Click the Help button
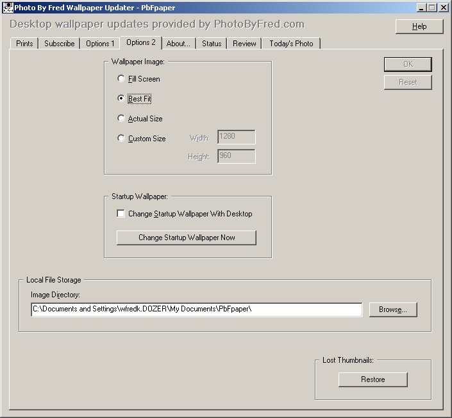Image resolution: width=452 pixels, height=418 pixels. (419, 26)
